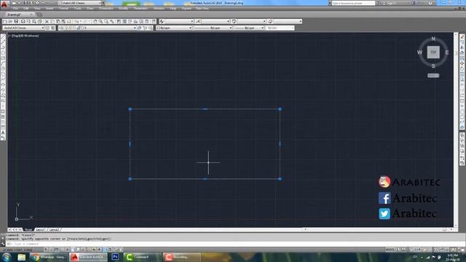The width and height of the screenshot is (466, 262).
Task: Click the New drawing icon in Standard toolbar
Action: click(x=5, y=21)
